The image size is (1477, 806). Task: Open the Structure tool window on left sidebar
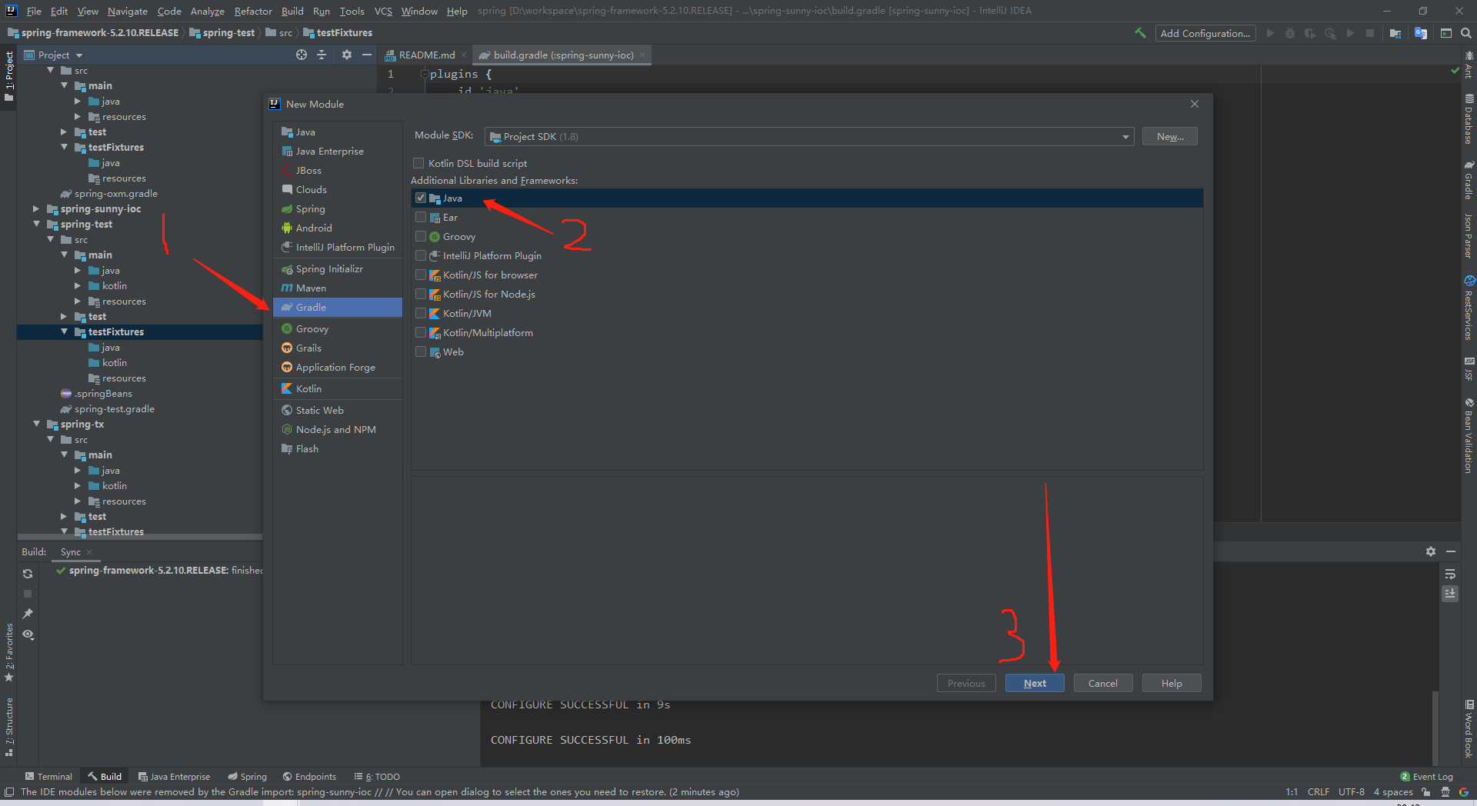tap(9, 727)
